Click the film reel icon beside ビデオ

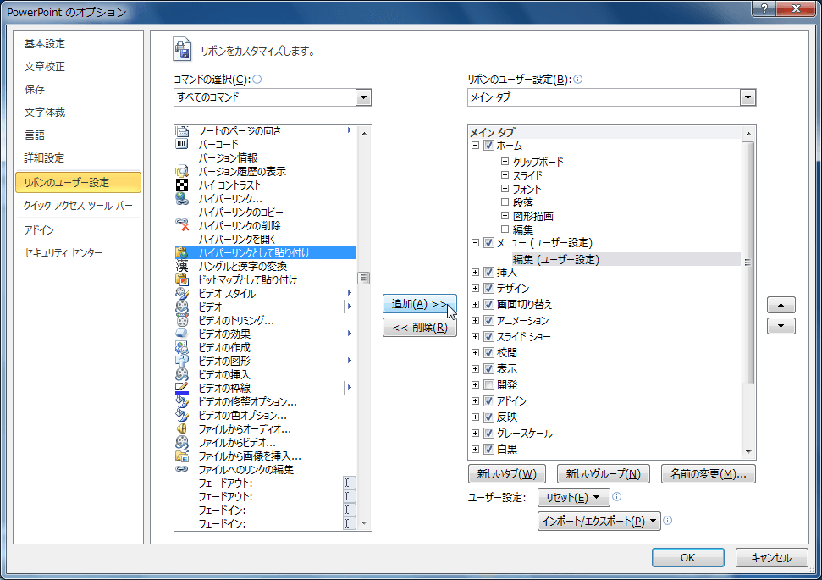point(182,307)
